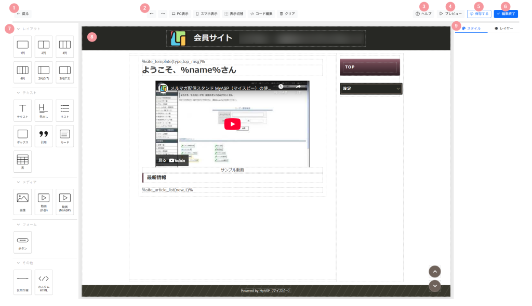Open the レイヤー tab
This screenshot has width=532, height=306.
click(x=503, y=29)
